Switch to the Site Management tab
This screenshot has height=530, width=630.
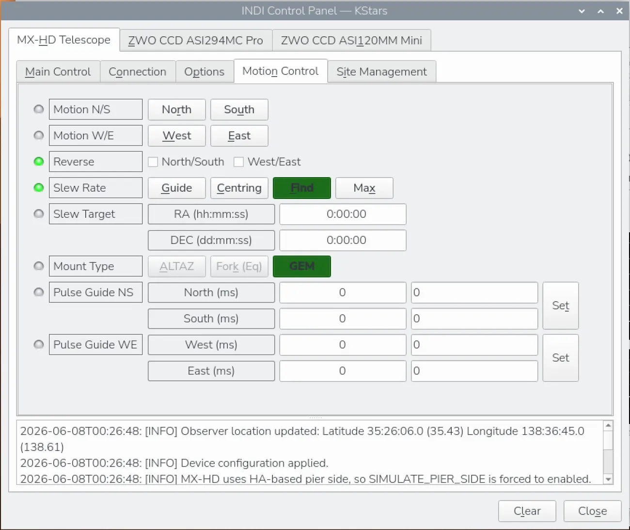tap(382, 72)
